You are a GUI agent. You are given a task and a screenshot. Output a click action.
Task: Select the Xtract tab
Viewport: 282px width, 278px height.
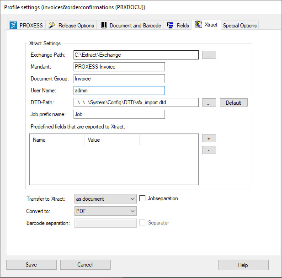[206, 25]
